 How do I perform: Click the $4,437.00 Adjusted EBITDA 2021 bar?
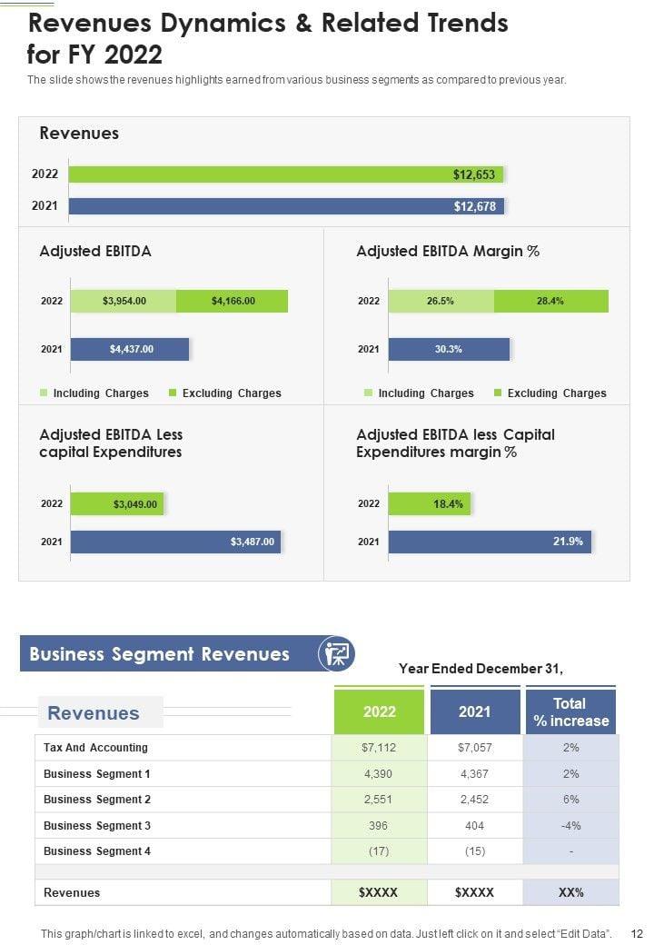[130, 349]
